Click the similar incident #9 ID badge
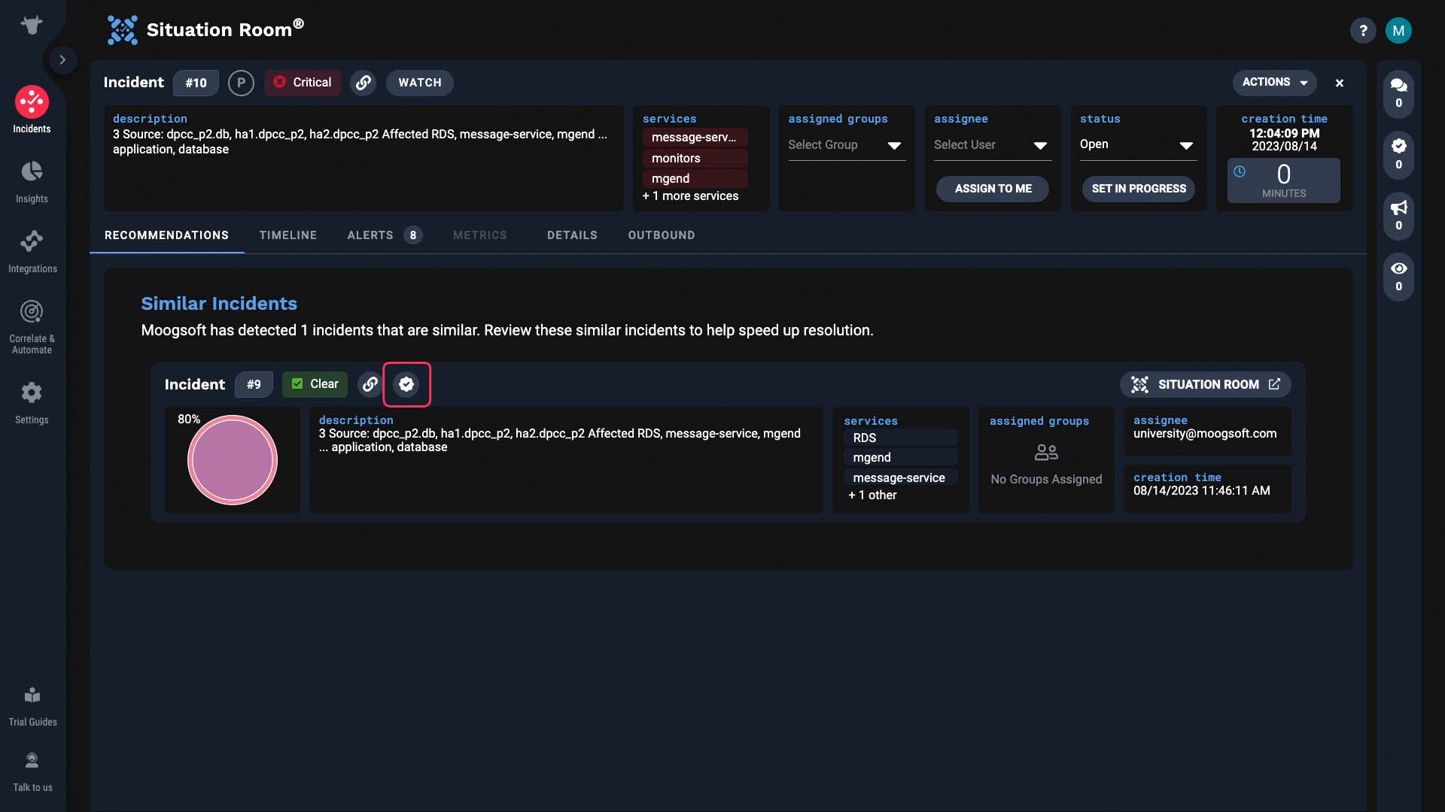1445x812 pixels. coord(254,384)
